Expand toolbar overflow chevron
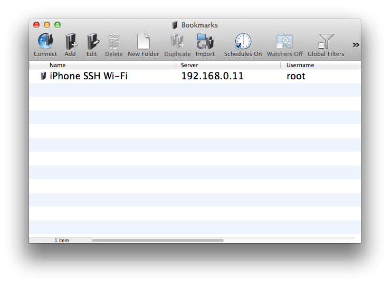This screenshot has height=286, width=392. click(x=356, y=45)
